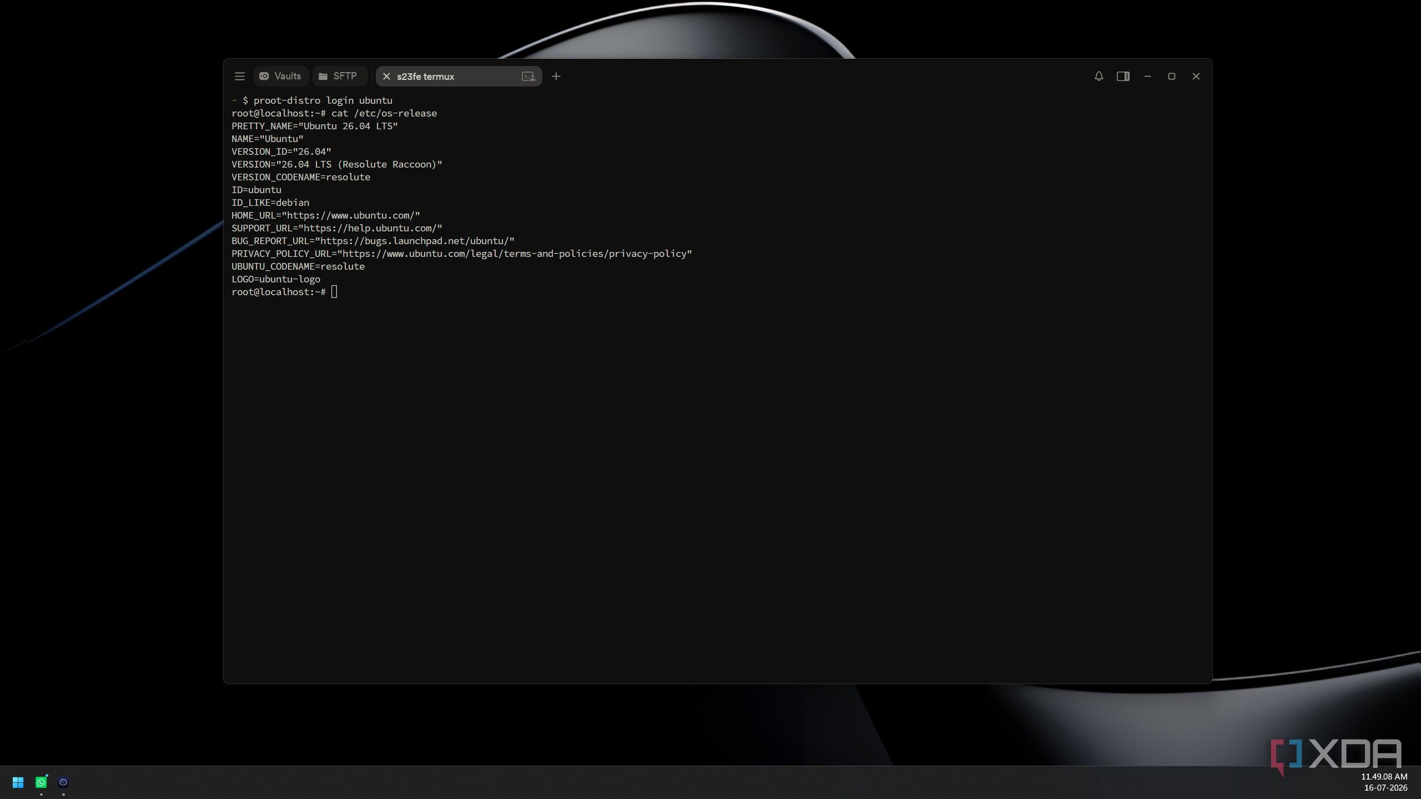
Task: Click the 'cat /etc/os-release' command text
Action: pos(384,113)
